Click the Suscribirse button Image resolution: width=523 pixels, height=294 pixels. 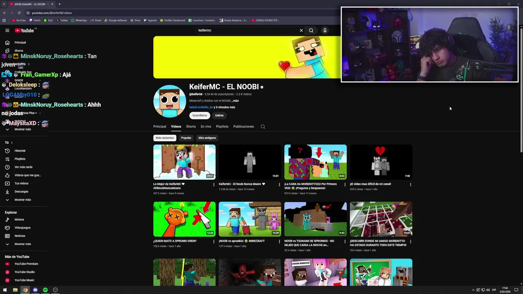point(200,116)
